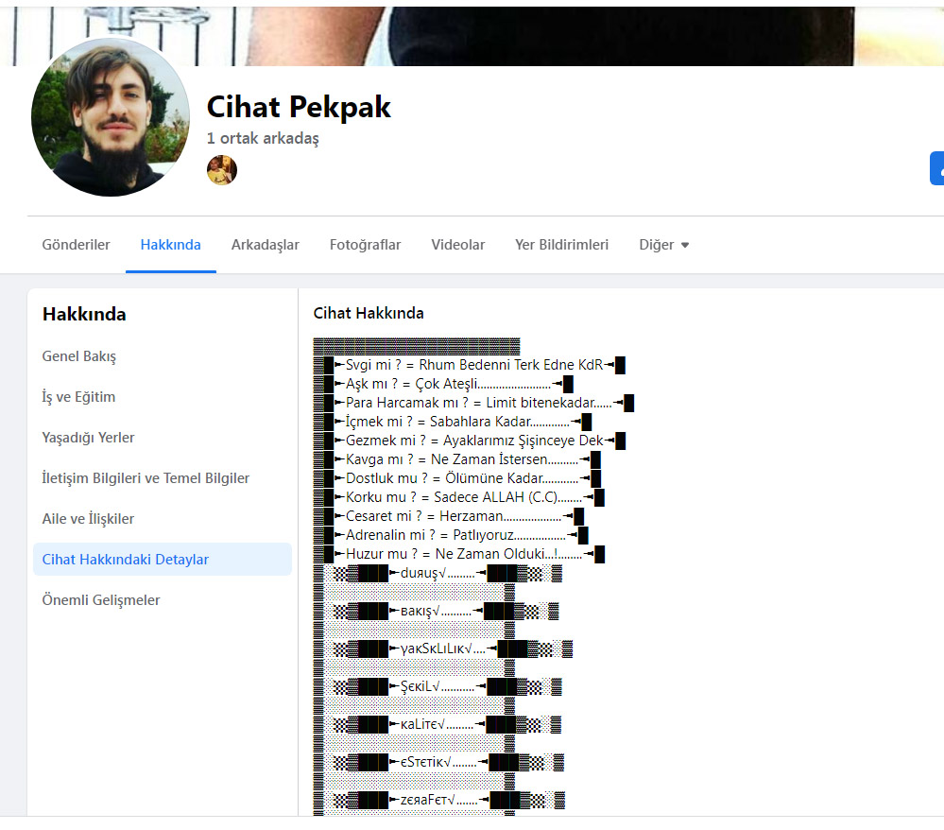
Task: Open Önemli Gelişmeler in the sidebar
Action: 101,600
